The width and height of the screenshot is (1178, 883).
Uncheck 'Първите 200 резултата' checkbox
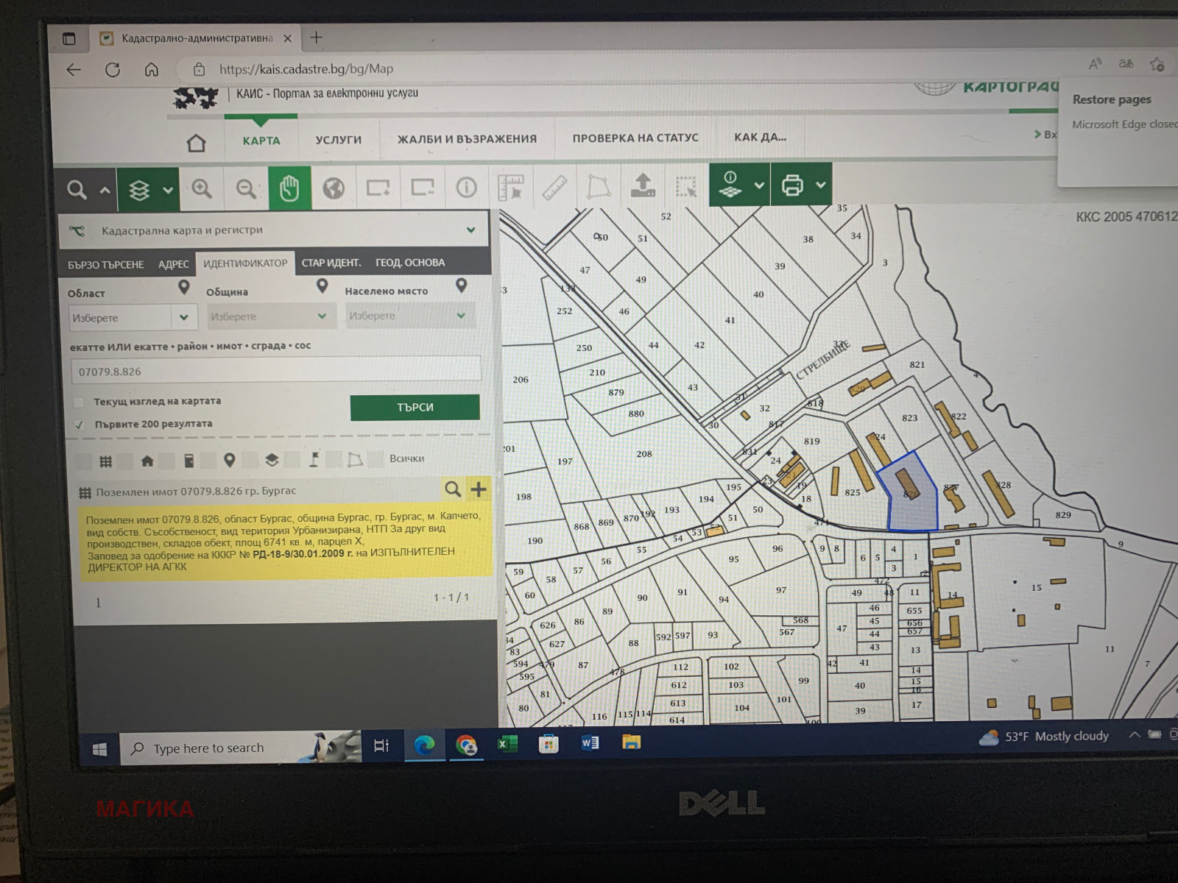80,425
